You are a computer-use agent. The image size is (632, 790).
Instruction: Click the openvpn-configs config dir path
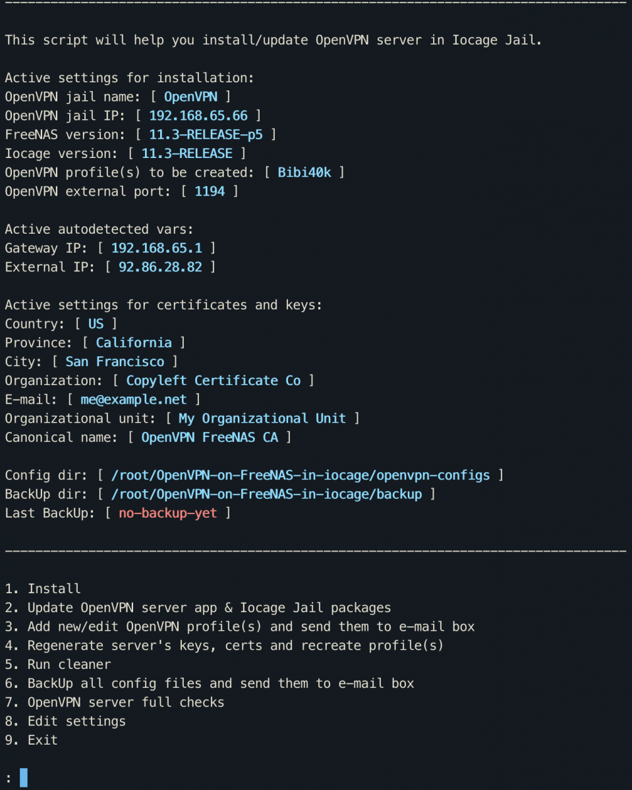click(301, 475)
